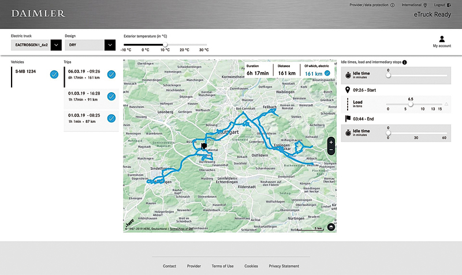This screenshot has width=462, height=275.
Task: Toggle checkmark for trip 06.03.19 - 09:26
Action: [x=111, y=74]
